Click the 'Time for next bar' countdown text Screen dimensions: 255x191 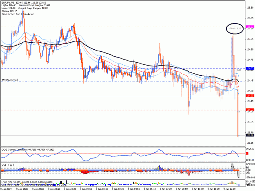18,14
